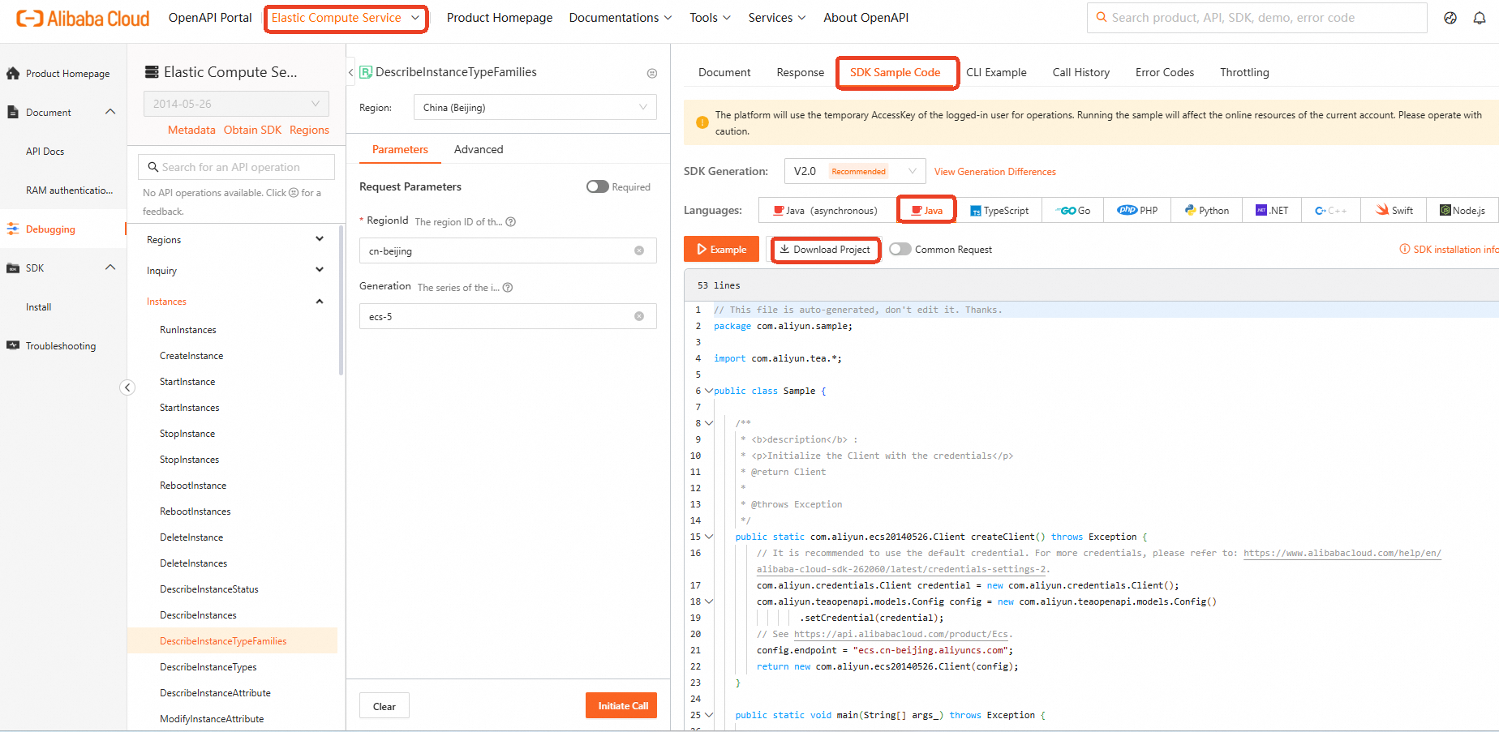
Task: Switch to the CLI Example tab
Action: (996, 72)
